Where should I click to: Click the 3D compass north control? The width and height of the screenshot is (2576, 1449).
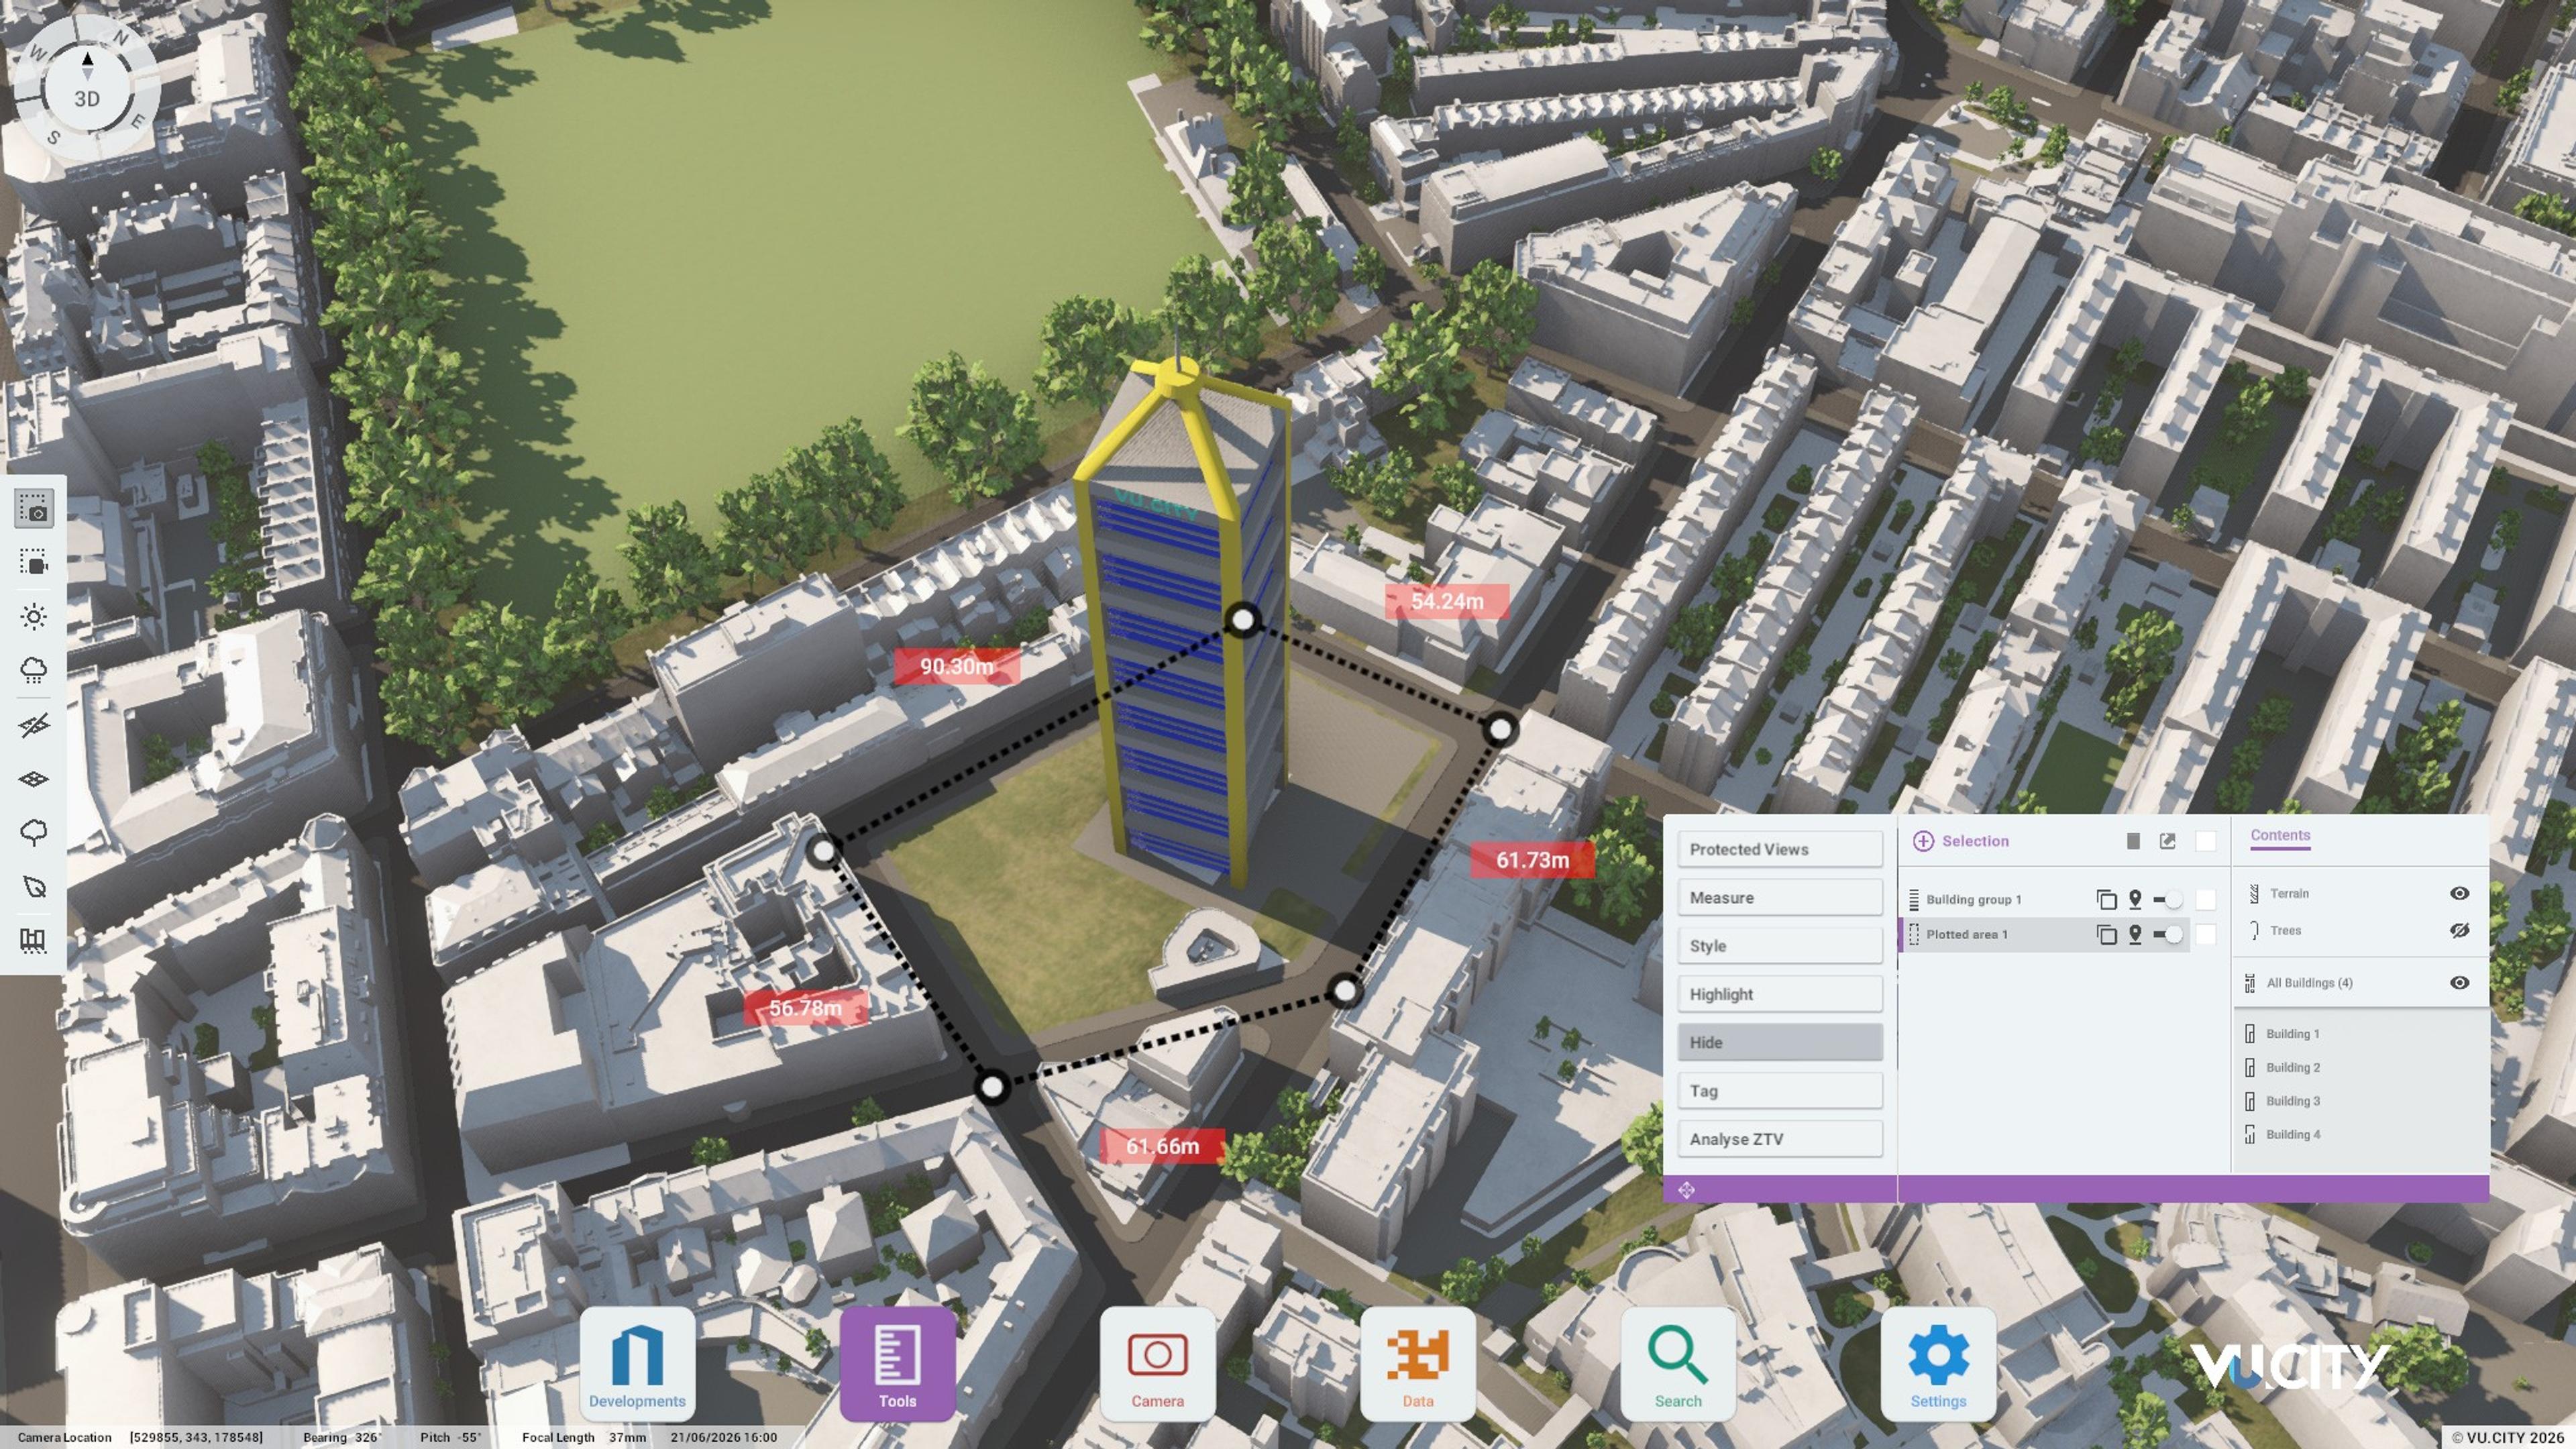(87, 87)
